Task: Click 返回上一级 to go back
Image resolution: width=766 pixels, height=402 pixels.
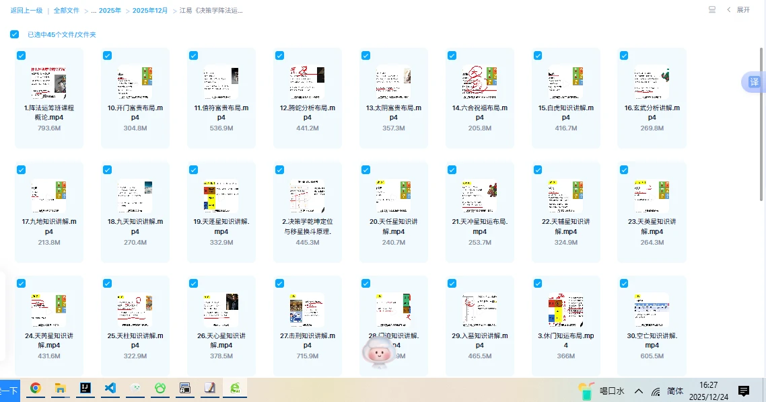Action: [26, 11]
